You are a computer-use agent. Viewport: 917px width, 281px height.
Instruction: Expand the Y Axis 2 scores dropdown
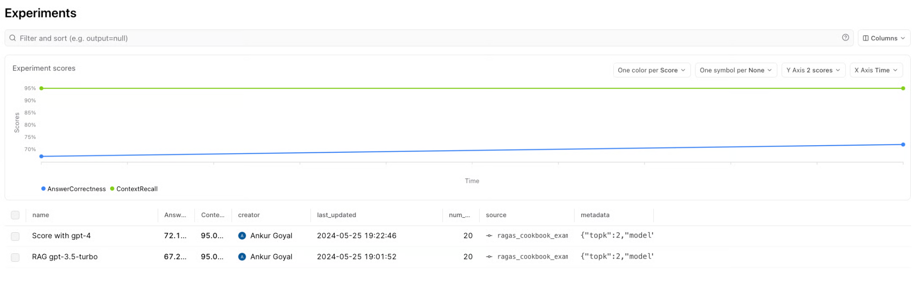click(813, 70)
